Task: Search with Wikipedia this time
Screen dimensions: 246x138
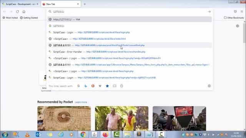Action: pos(100,86)
